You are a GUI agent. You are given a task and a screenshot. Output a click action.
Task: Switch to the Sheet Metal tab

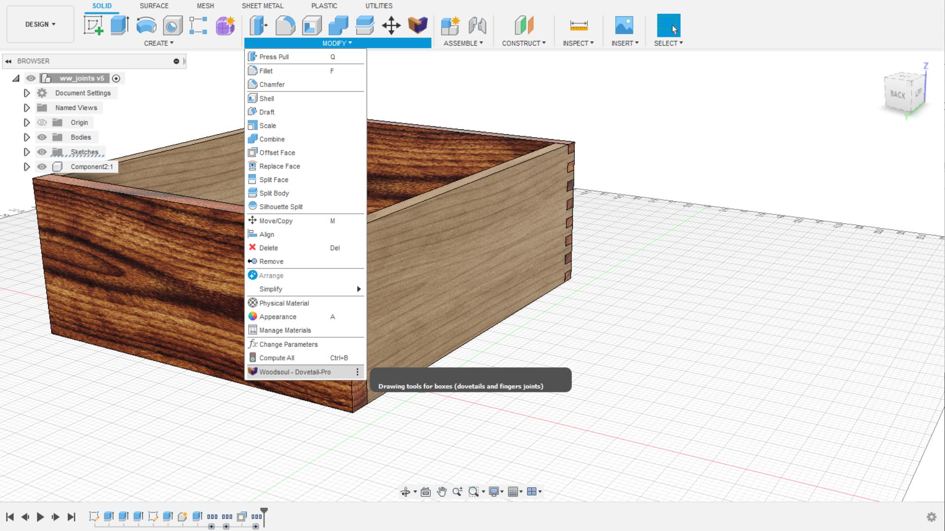coord(262,6)
